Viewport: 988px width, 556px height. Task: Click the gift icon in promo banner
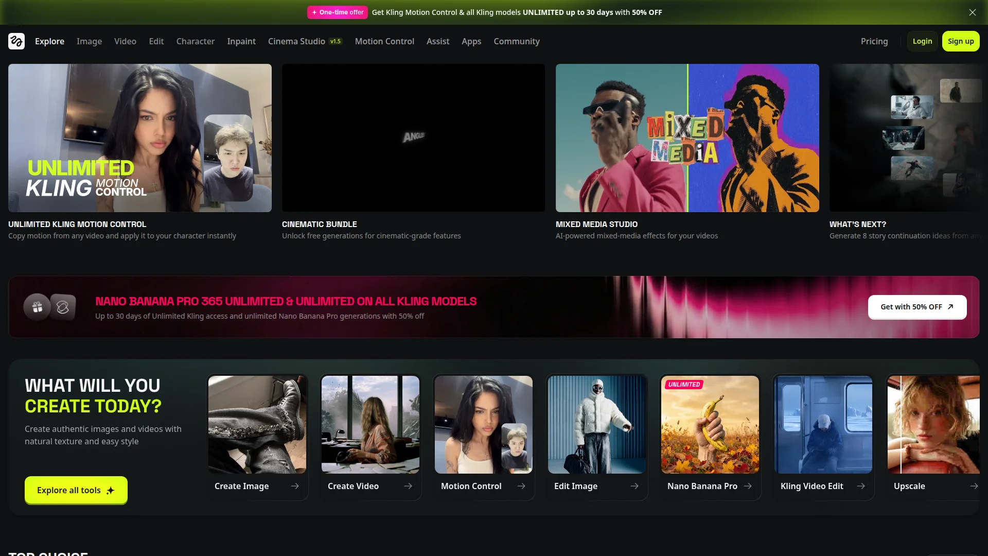(x=37, y=307)
